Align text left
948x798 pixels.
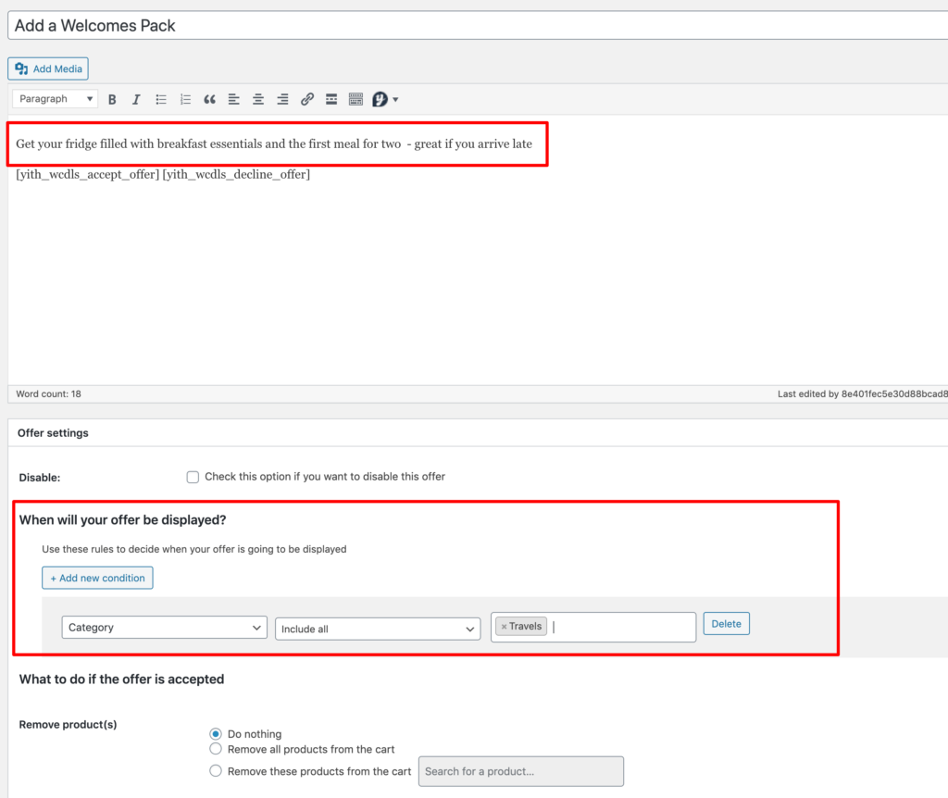pyautogui.click(x=234, y=100)
